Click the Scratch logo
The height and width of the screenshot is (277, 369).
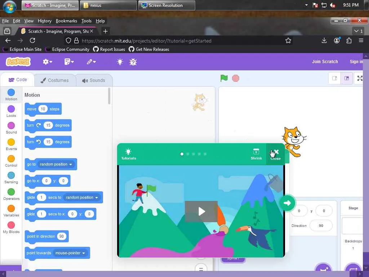(18, 62)
